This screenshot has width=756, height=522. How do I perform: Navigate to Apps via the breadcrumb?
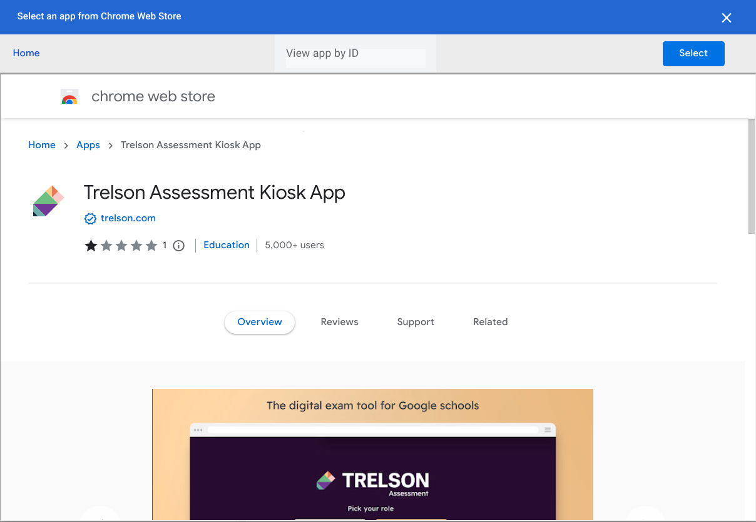[88, 144]
